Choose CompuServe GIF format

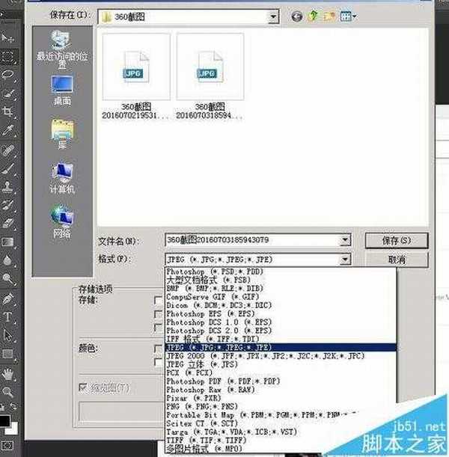[x=281, y=297]
